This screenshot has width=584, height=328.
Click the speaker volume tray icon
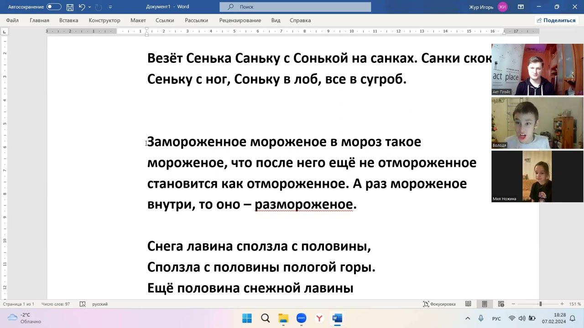tap(522, 318)
